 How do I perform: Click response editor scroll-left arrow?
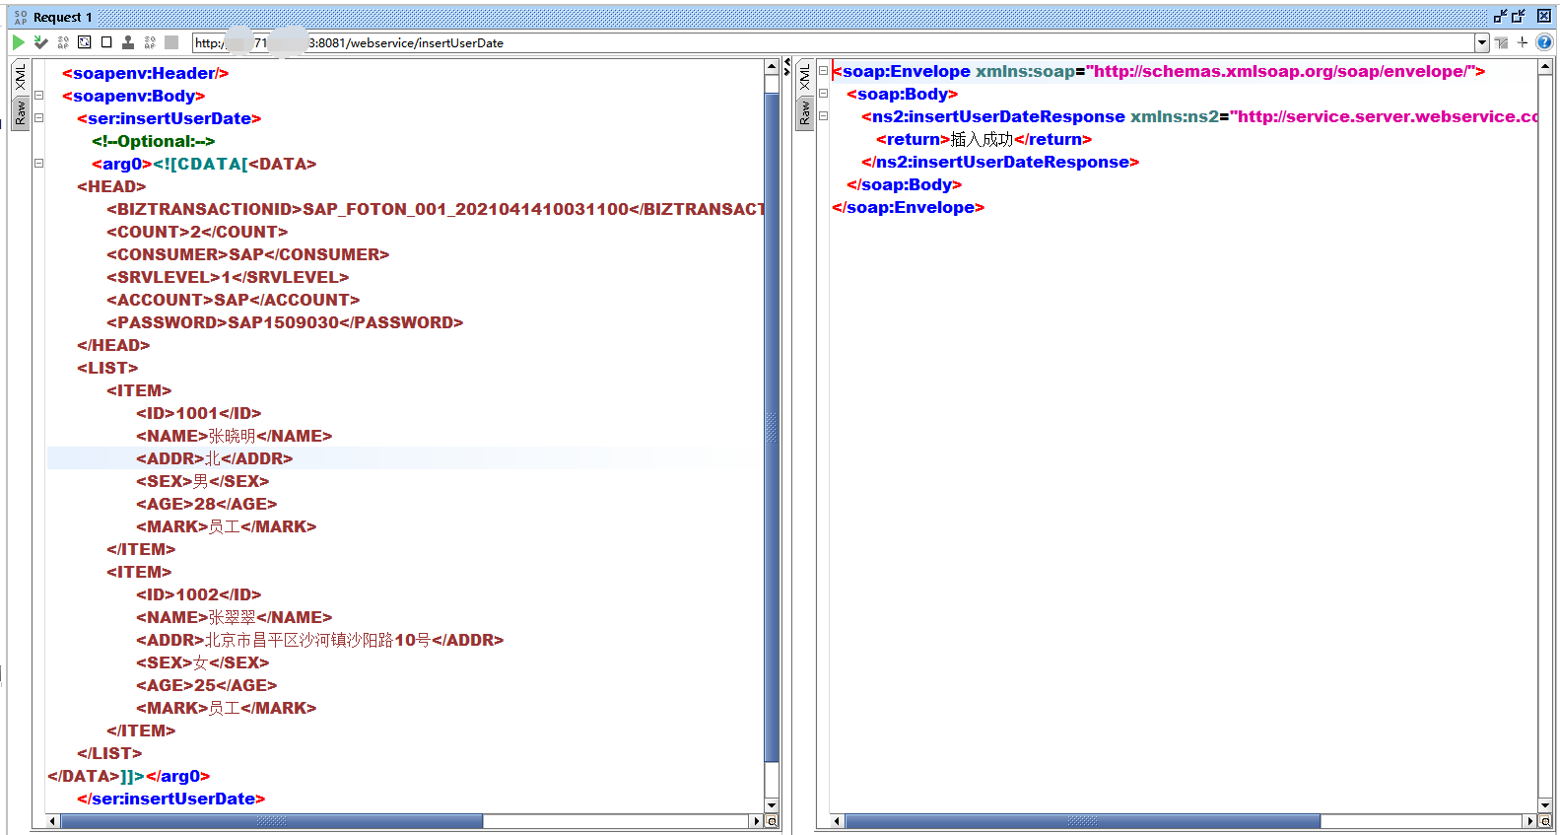(837, 821)
